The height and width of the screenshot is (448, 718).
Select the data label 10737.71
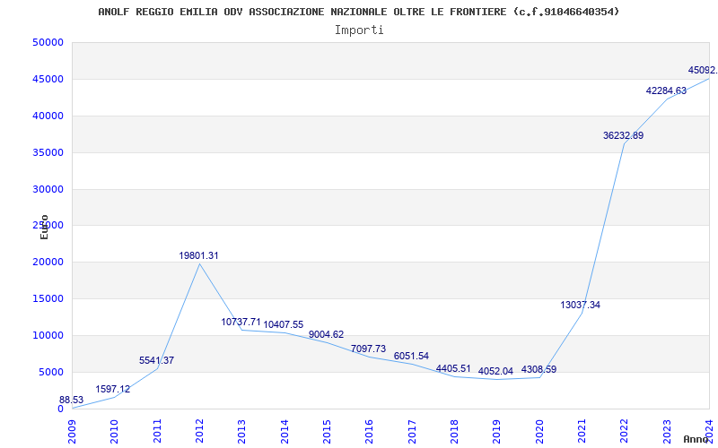pos(241,323)
